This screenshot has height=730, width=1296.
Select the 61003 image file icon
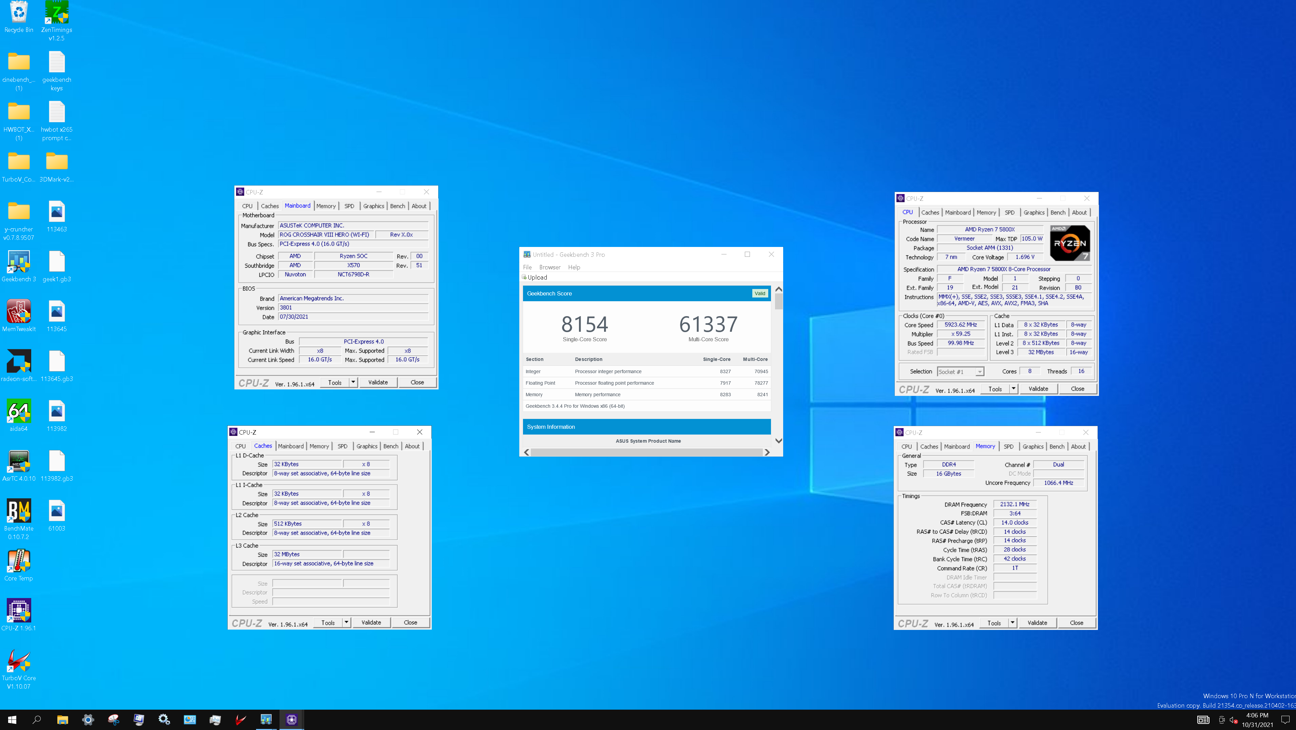[56, 515]
